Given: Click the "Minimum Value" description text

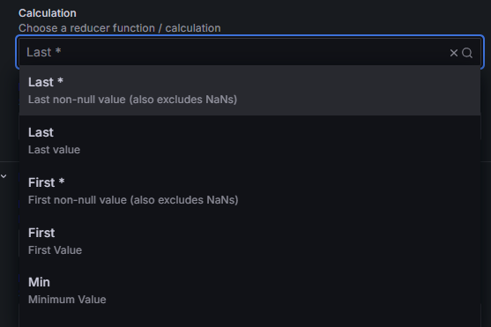Looking at the screenshot, I should coord(67,300).
